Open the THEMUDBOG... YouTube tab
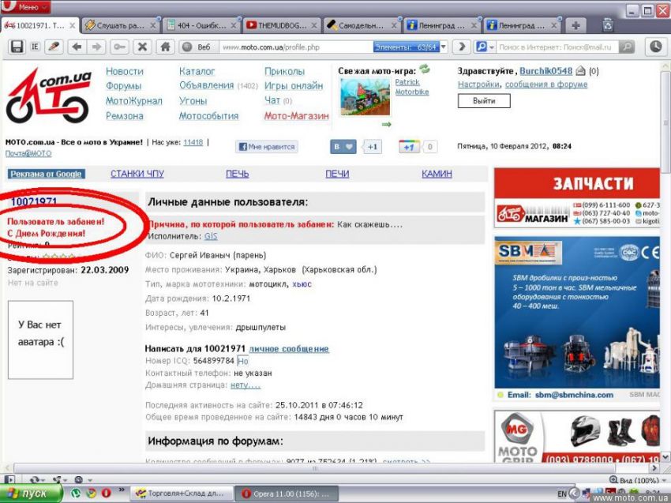 [x=282, y=26]
